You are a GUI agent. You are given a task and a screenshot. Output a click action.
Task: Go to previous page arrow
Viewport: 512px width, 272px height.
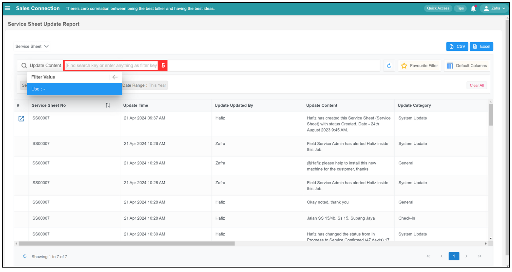coord(441,256)
